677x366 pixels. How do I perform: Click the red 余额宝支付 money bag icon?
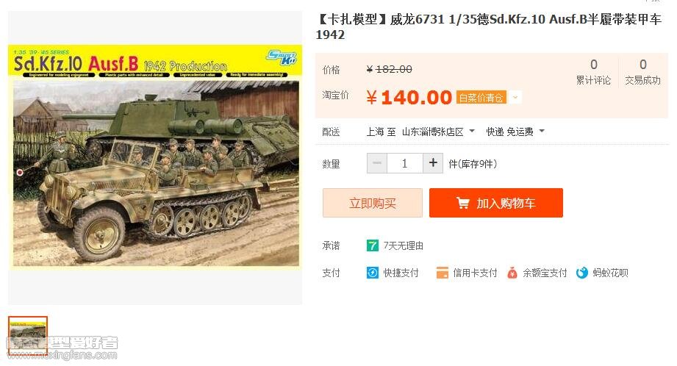[x=512, y=273]
